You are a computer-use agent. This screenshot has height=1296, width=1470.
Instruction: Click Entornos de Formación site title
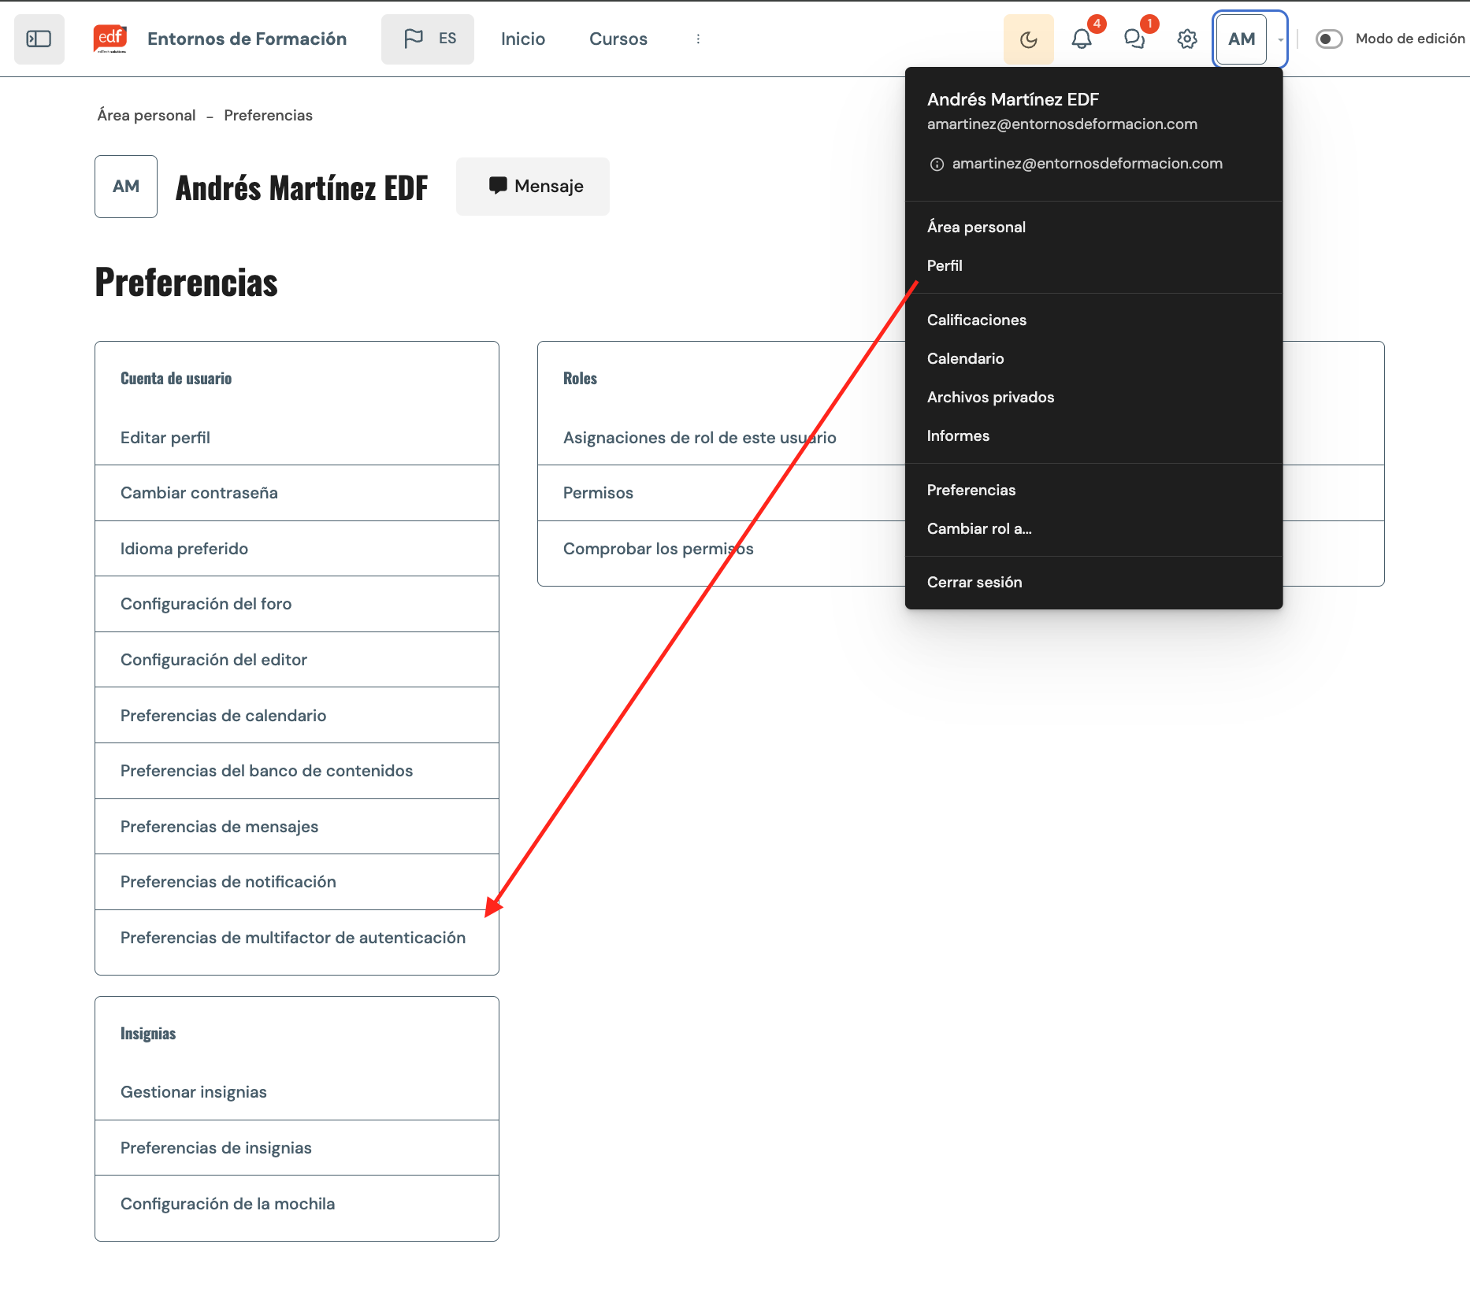[247, 39]
